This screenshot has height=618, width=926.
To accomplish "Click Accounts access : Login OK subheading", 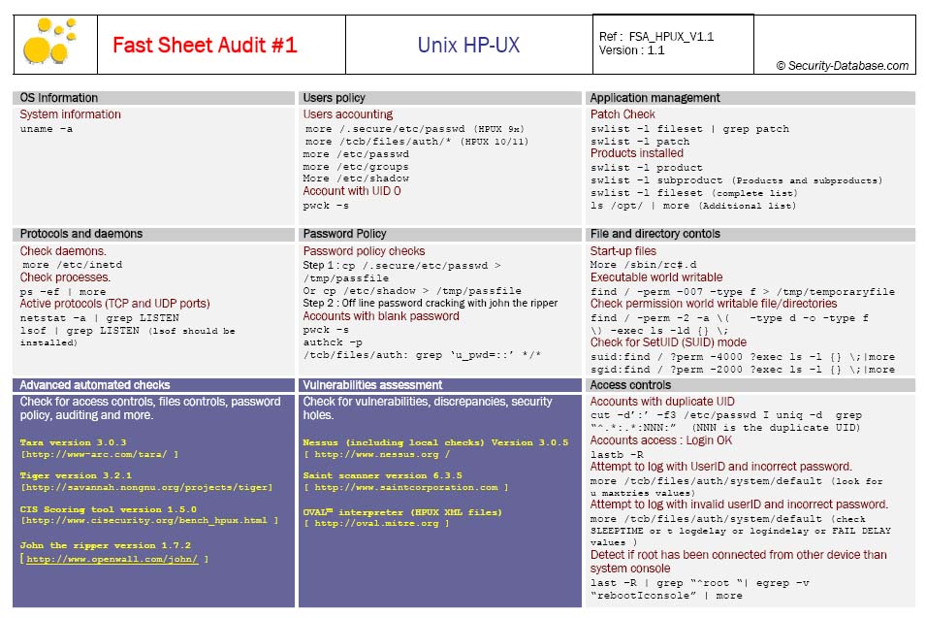I will point(661,440).
